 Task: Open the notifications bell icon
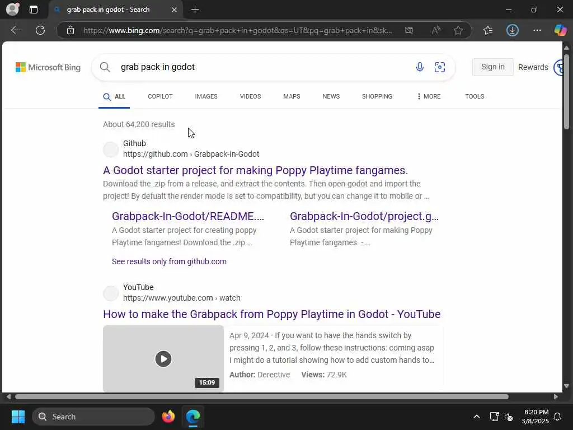(557, 417)
